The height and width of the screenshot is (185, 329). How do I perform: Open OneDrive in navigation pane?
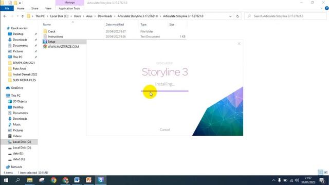pos(17,88)
